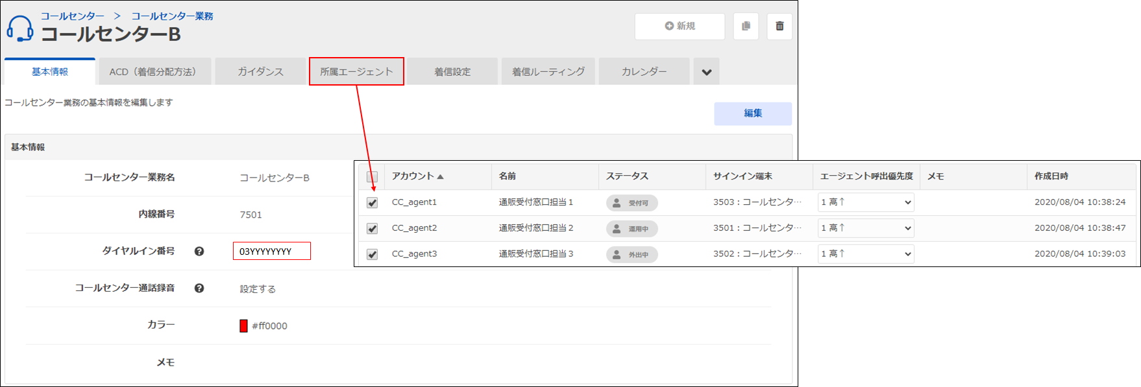
Task: Uncheck the CC_agent3 row checkbox
Action: pyautogui.click(x=372, y=254)
